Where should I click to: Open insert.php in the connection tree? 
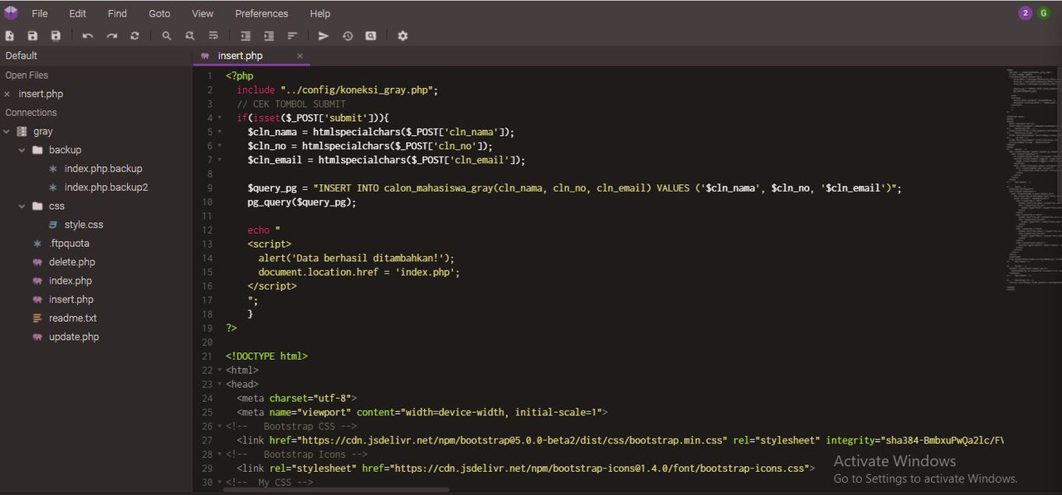click(x=71, y=299)
